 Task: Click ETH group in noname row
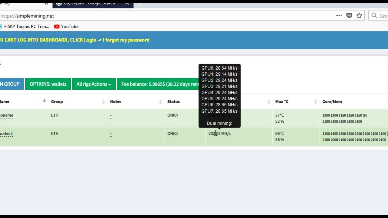(55, 115)
